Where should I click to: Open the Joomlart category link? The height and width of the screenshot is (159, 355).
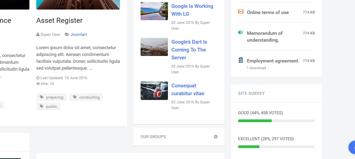click(79, 34)
